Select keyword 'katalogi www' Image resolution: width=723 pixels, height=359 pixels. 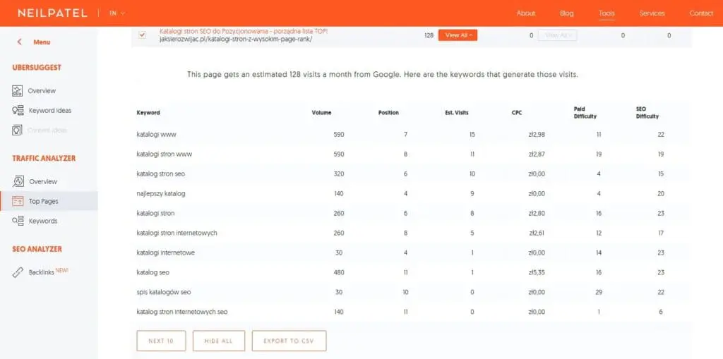156,135
